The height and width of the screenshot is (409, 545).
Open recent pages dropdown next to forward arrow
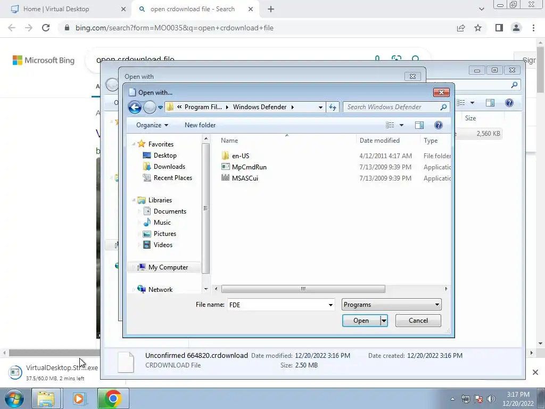[x=160, y=108]
